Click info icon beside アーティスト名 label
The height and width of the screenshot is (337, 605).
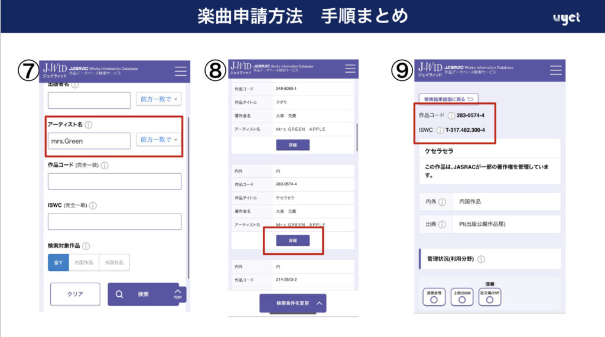89,125
